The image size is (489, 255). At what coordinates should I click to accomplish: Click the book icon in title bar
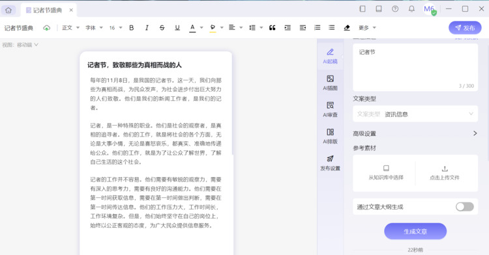coord(379,9)
